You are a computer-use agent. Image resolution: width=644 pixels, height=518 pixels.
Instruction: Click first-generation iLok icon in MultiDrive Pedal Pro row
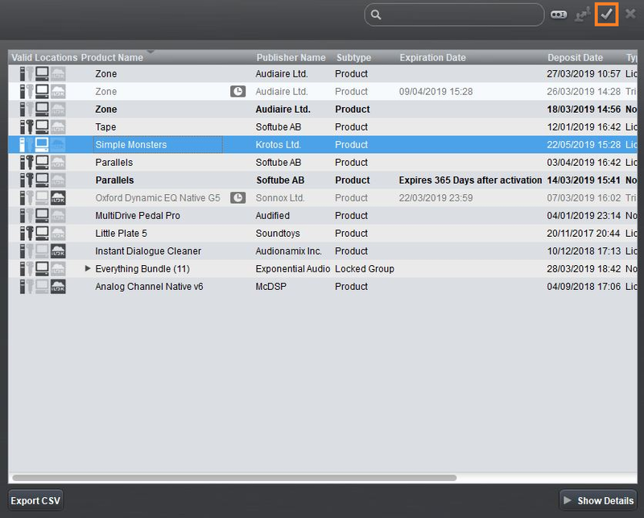[x=23, y=215]
